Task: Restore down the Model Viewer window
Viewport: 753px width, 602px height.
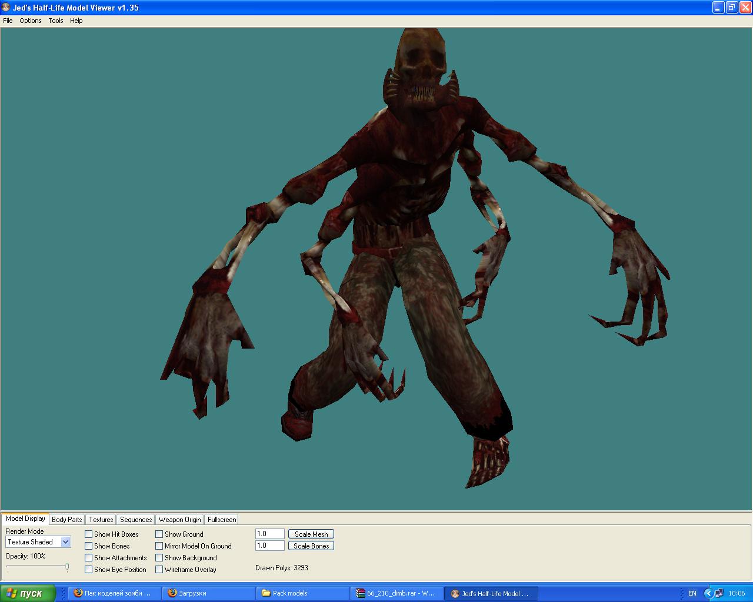Action: (731, 8)
